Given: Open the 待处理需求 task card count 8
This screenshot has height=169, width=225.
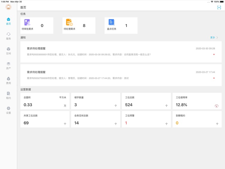Looking at the screenshot, I should click(x=79, y=26).
